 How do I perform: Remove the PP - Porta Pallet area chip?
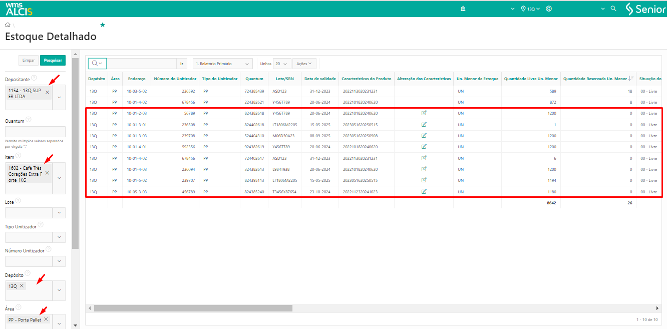point(46,319)
